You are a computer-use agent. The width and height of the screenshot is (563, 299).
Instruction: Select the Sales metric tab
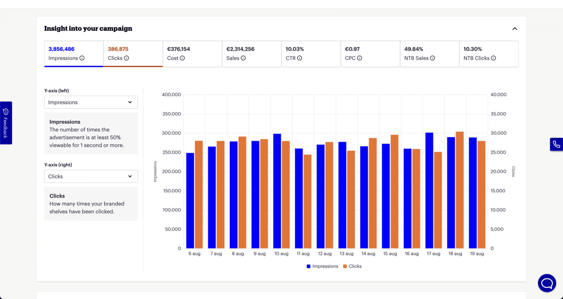(251, 54)
